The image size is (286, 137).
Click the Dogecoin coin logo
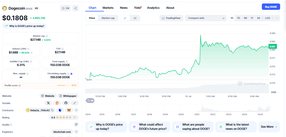pyautogui.click(x=5, y=8)
